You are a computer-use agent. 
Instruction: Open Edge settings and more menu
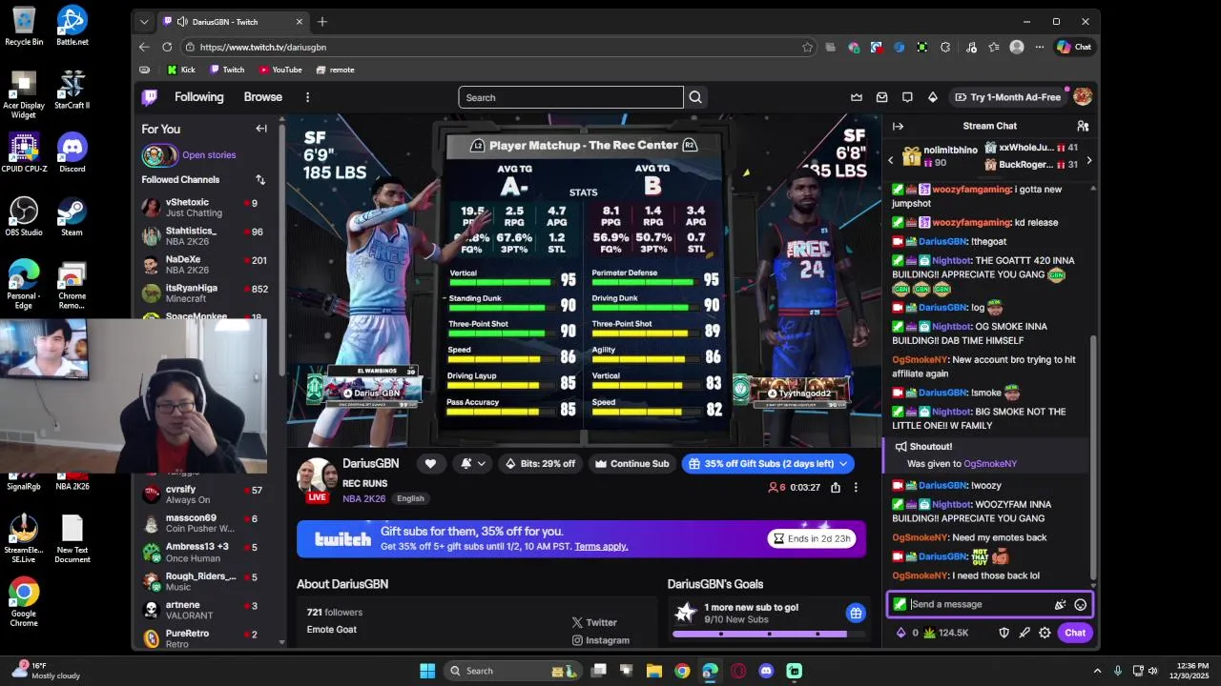[x=1038, y=47]
